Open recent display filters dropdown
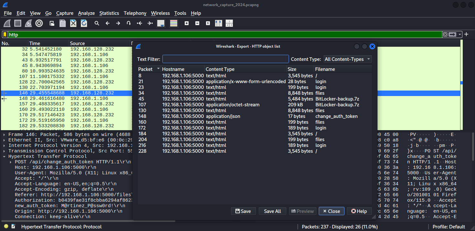The image size is (475, 231). (460, 34)
